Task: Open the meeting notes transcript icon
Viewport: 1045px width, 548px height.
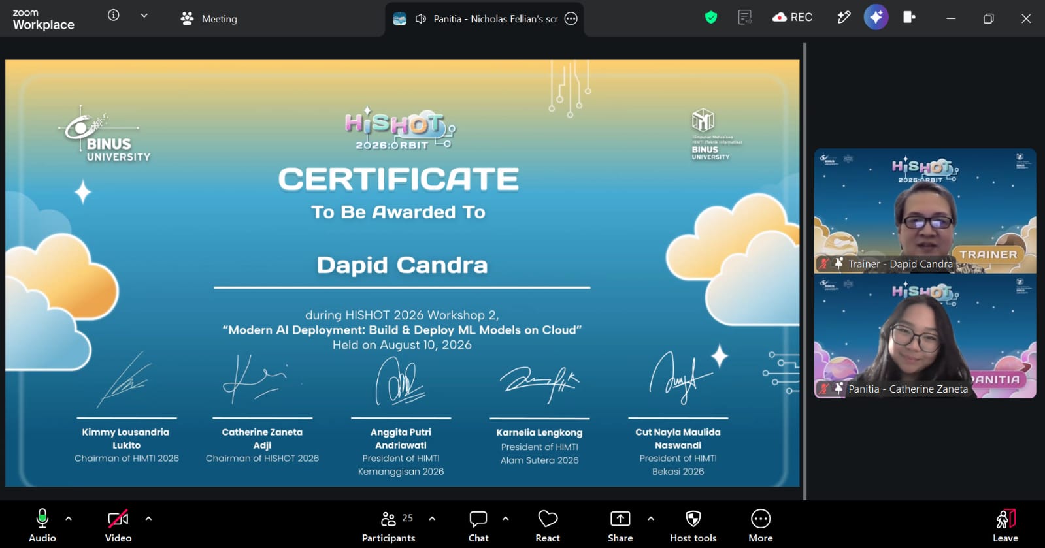Action: click(x=745, y=18)
